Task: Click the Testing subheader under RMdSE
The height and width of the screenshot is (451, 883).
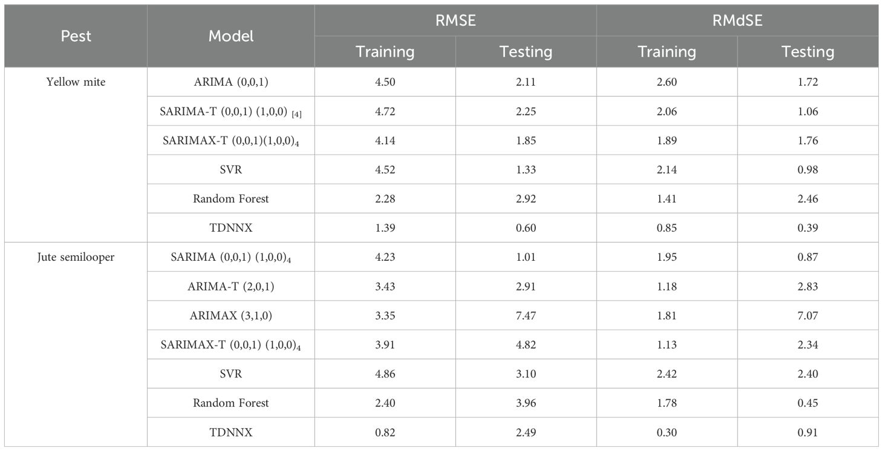Action: point(807,52)
